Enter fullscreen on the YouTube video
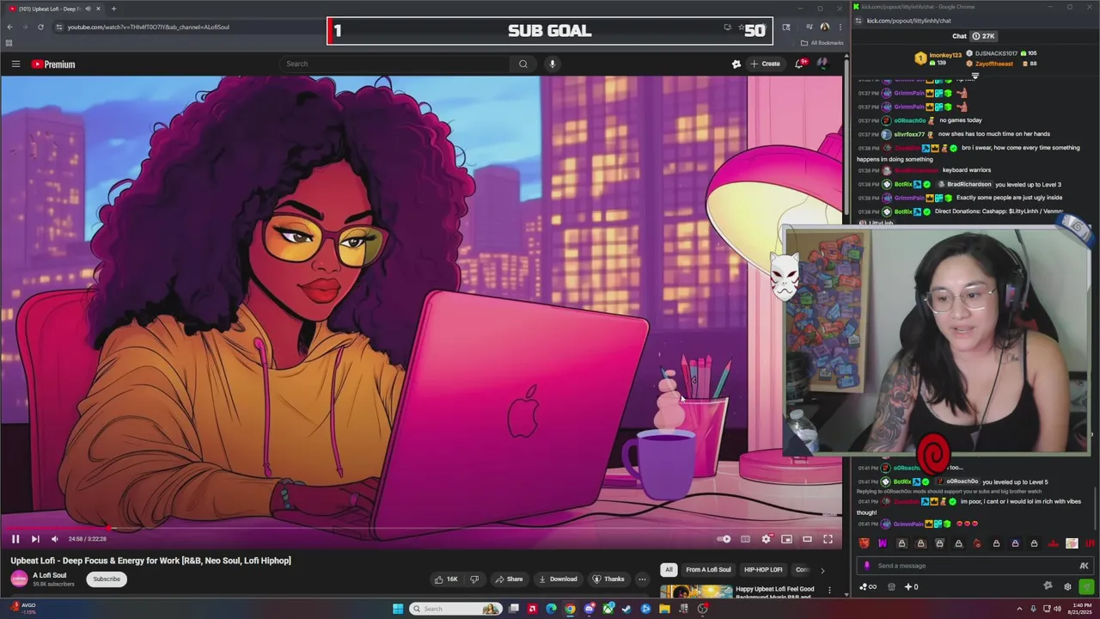Image resolution: width=1100 pixels, height=619 pixels. coord(828,539)
